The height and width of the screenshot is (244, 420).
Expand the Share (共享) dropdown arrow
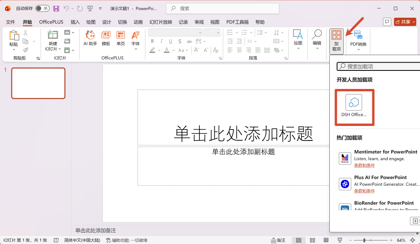(414, 22)
